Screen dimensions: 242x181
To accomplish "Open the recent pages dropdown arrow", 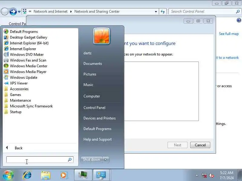I will pos(19,12).
